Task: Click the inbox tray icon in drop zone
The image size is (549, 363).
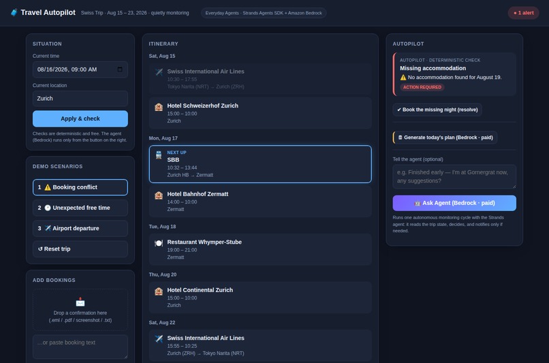Action: point(80,302)
